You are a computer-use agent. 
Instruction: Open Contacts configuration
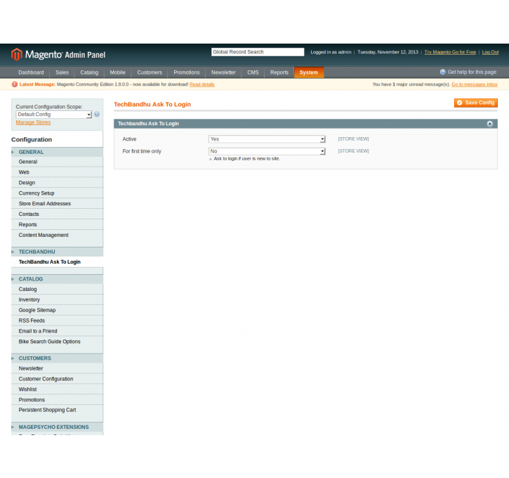coord(57,214)
